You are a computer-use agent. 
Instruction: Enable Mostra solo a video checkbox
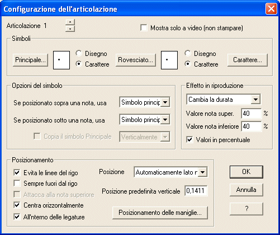(144, 28)
